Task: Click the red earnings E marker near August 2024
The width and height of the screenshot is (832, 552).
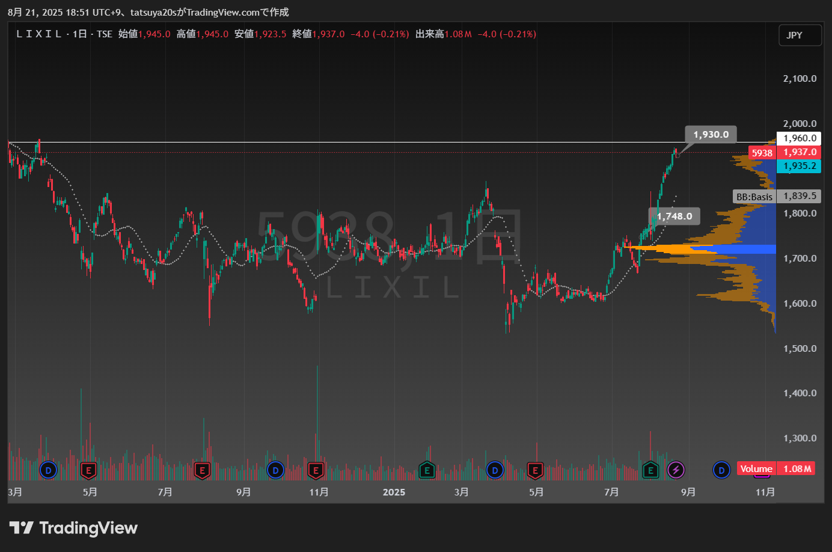Action: 203,470
